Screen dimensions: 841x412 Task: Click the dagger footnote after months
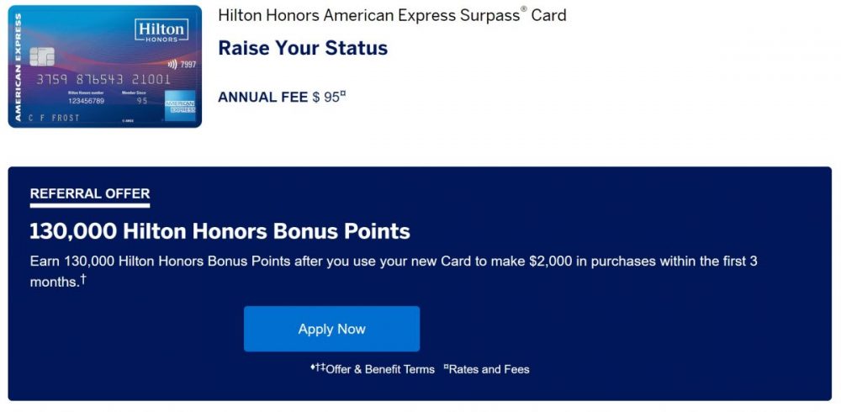pyautogui.click(x=82, y=278)
